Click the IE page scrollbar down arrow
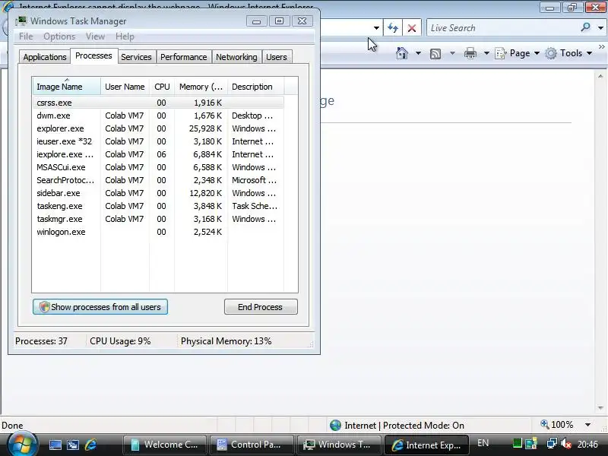The image size is (608, 456). tap(600, 408)
